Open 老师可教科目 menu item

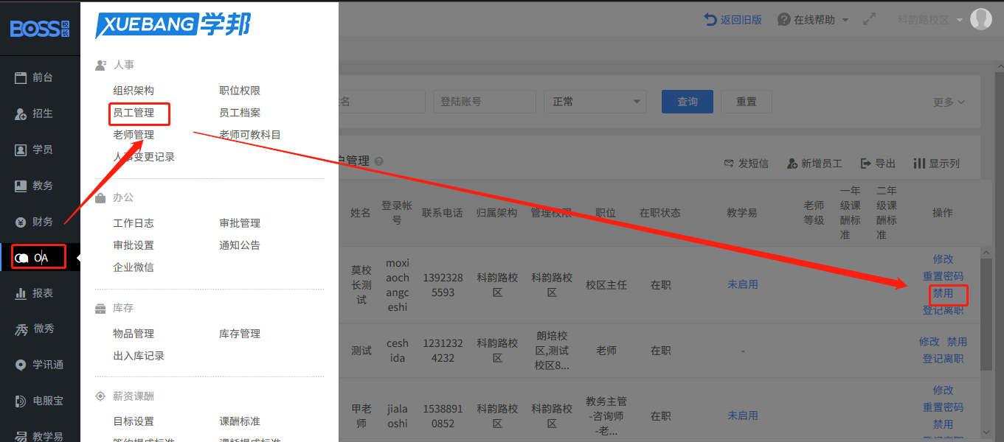click(250, 135)
